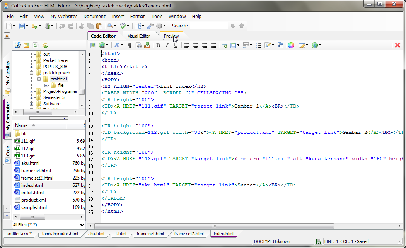This screenshot has height=248, width=406.
Task: Select product.xml in the file list
Action: pyautogui.click(x=33, y=200)
